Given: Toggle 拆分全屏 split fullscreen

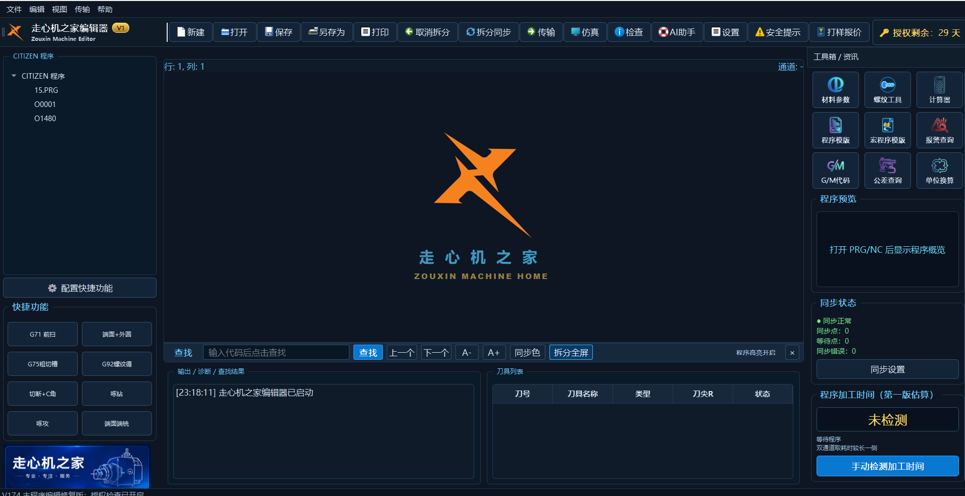Looking at the screenshot, I should point(571,353).
